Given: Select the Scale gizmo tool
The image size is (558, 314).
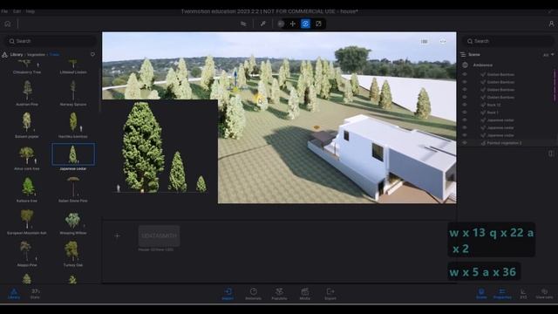Looking at the screenshot, I should click(318, 24).
